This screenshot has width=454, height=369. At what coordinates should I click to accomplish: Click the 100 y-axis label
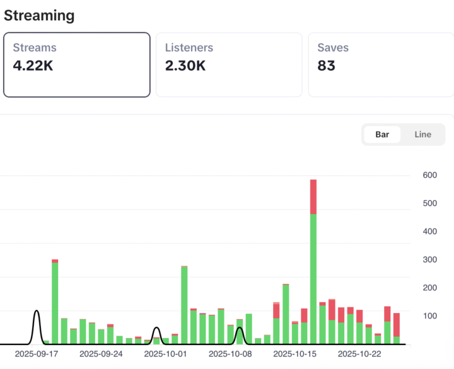pyautogui.click(x=430, y=315)
